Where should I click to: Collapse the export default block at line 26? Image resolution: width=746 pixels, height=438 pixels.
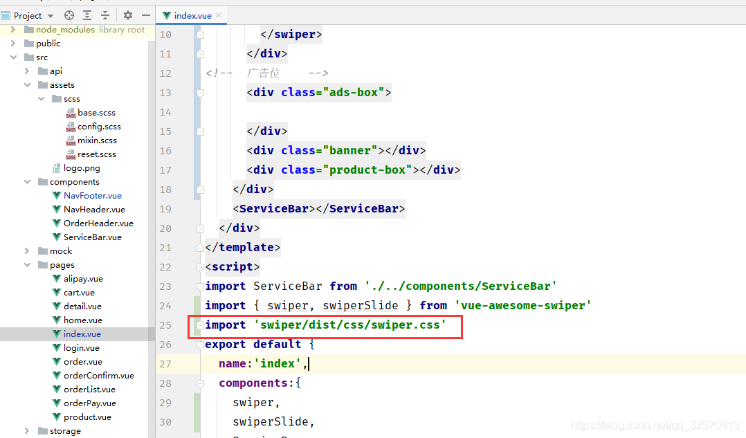pos(199,344)
